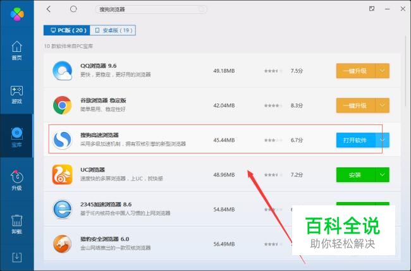
Task: Expand dropdown arrow next to UC浏览器 安装 button
Action: click(383, 174)
